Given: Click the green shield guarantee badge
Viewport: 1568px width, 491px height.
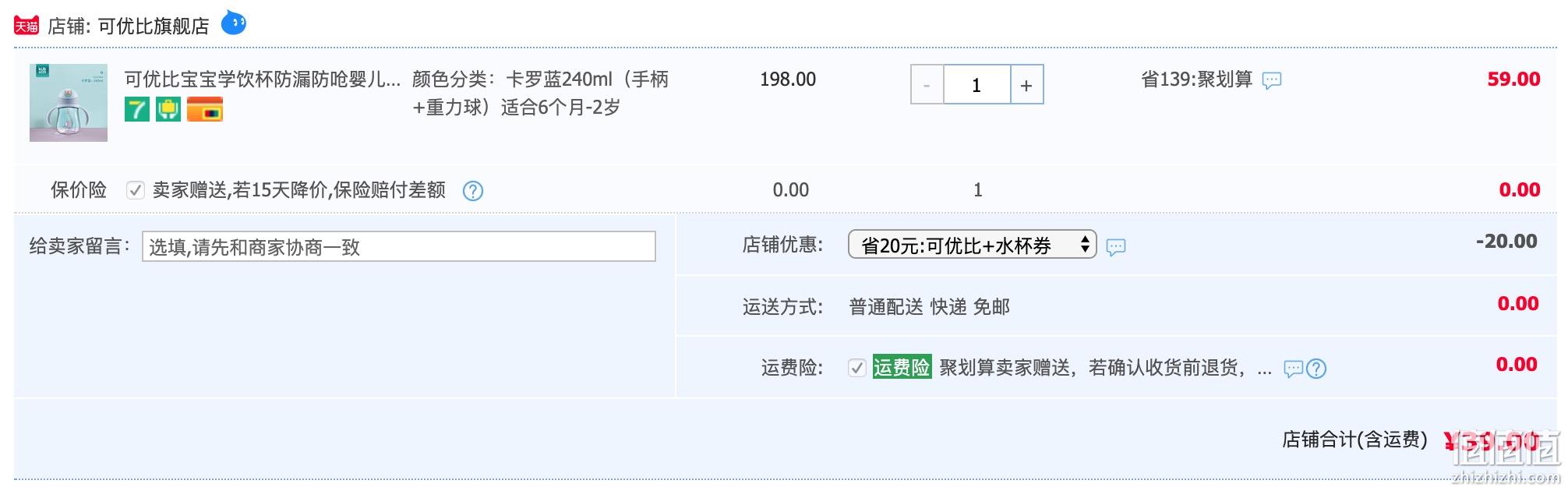Looking at the screenshot, I should pos(168,109).
